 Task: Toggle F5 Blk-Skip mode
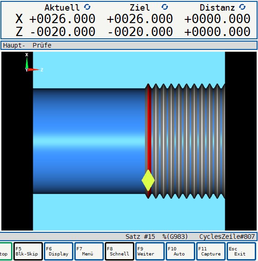point(28,251)
